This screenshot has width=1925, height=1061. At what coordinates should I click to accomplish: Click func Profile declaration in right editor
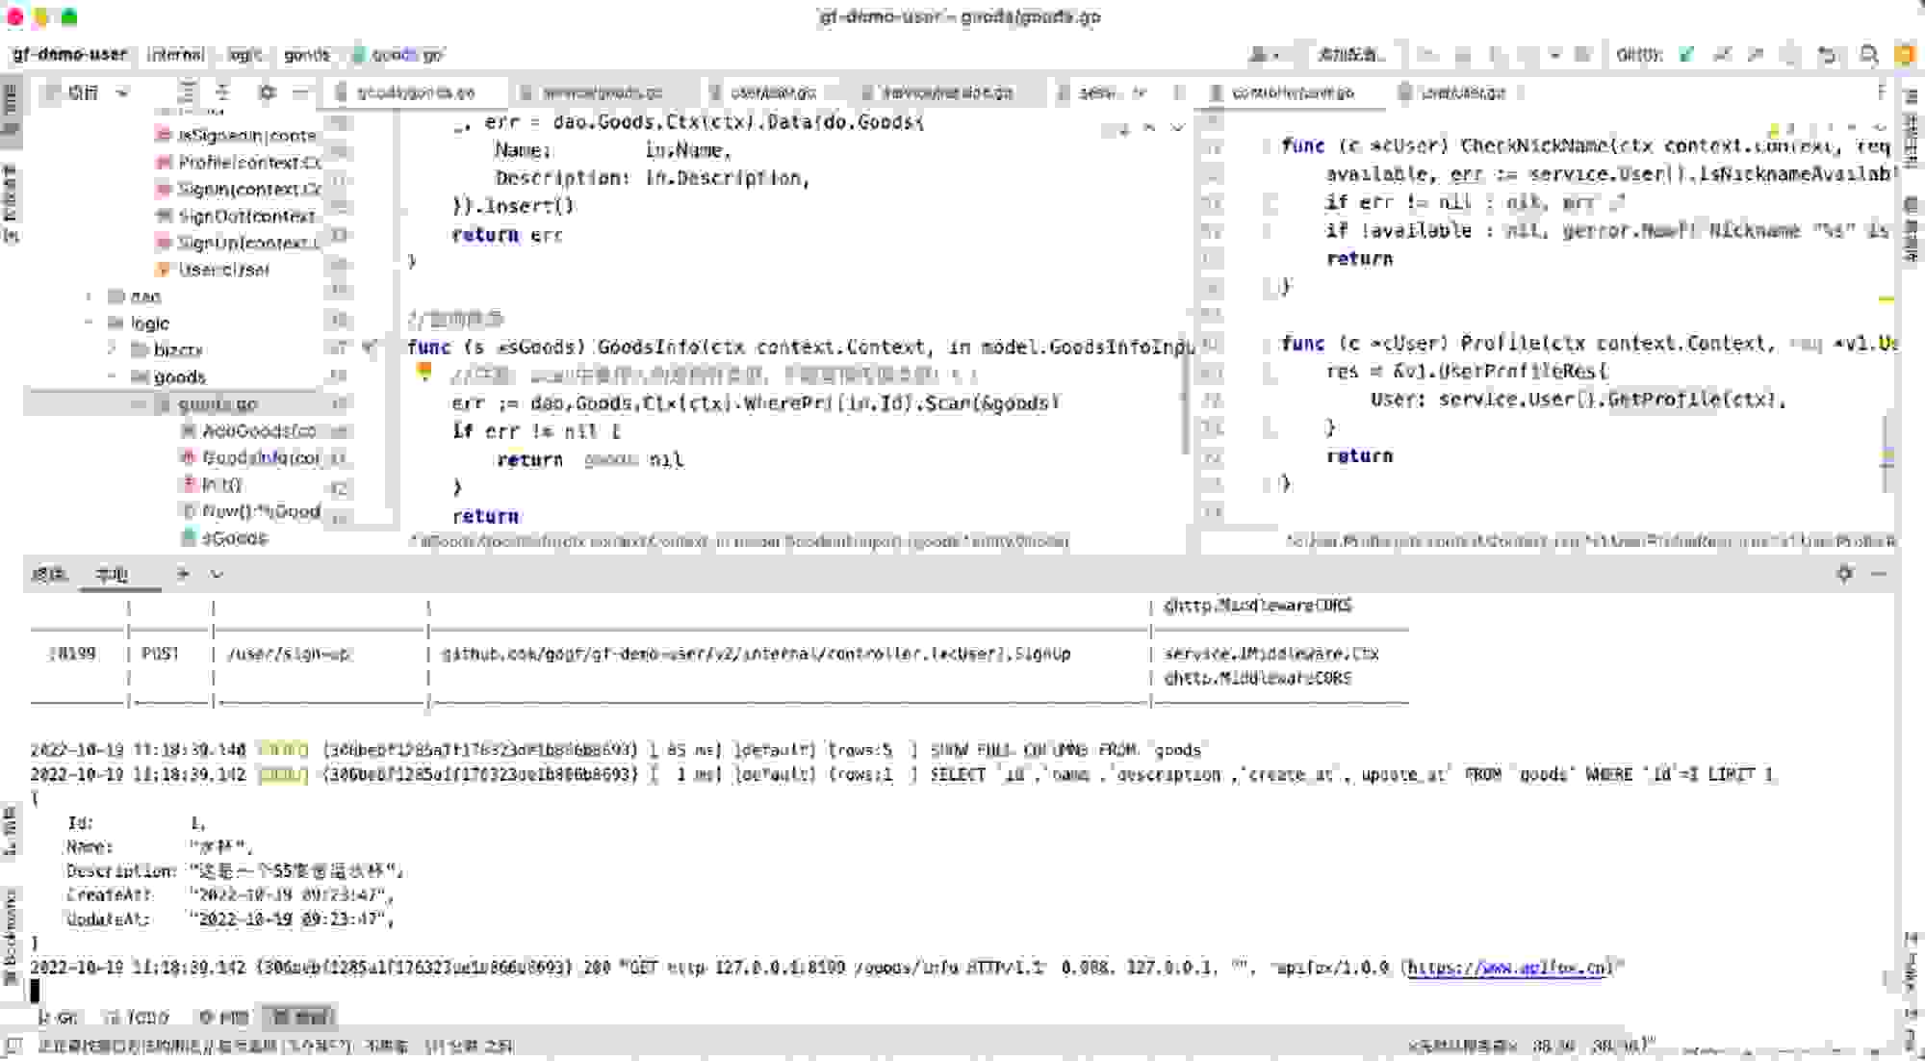coord(1588,344)
